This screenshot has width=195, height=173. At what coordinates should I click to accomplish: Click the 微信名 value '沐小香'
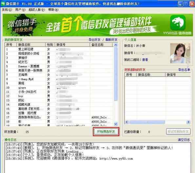[141, 46]
